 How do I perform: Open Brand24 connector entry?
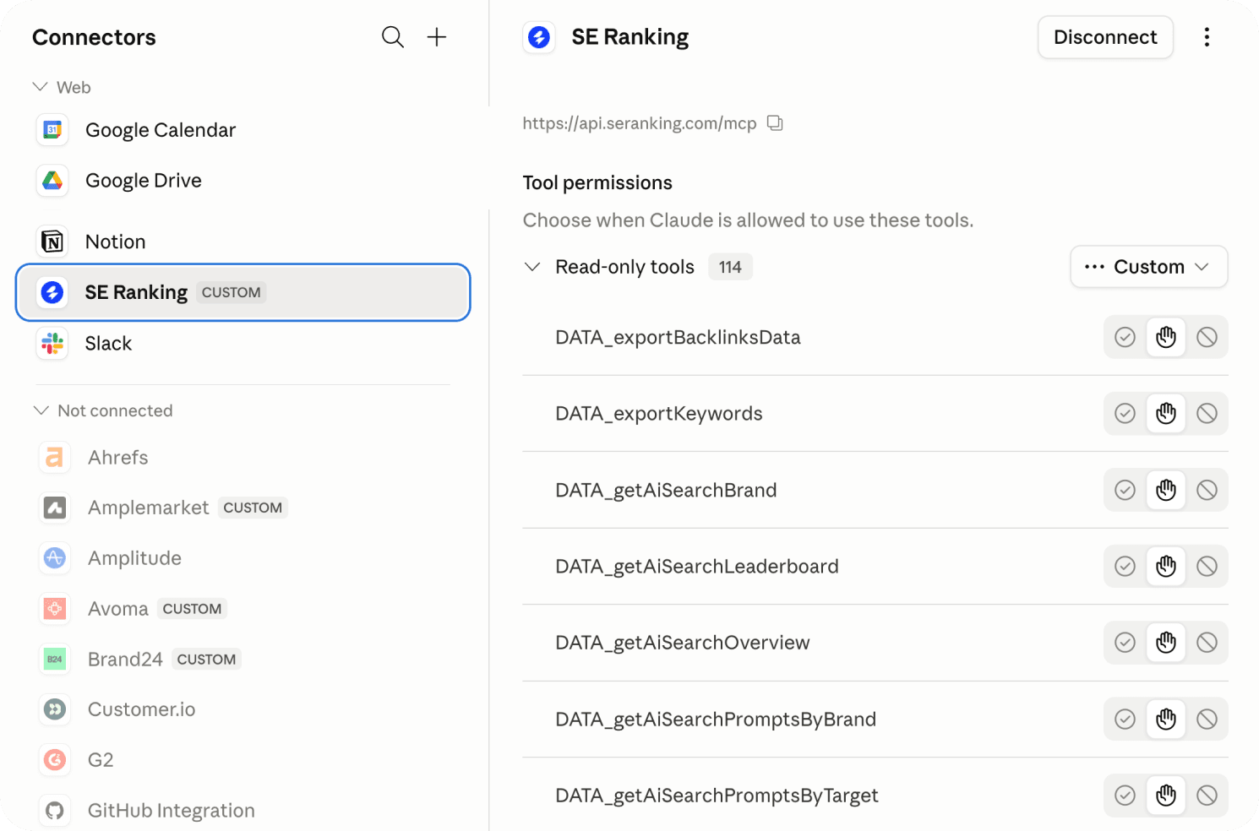pyautogui.click(x=243, y=660)
